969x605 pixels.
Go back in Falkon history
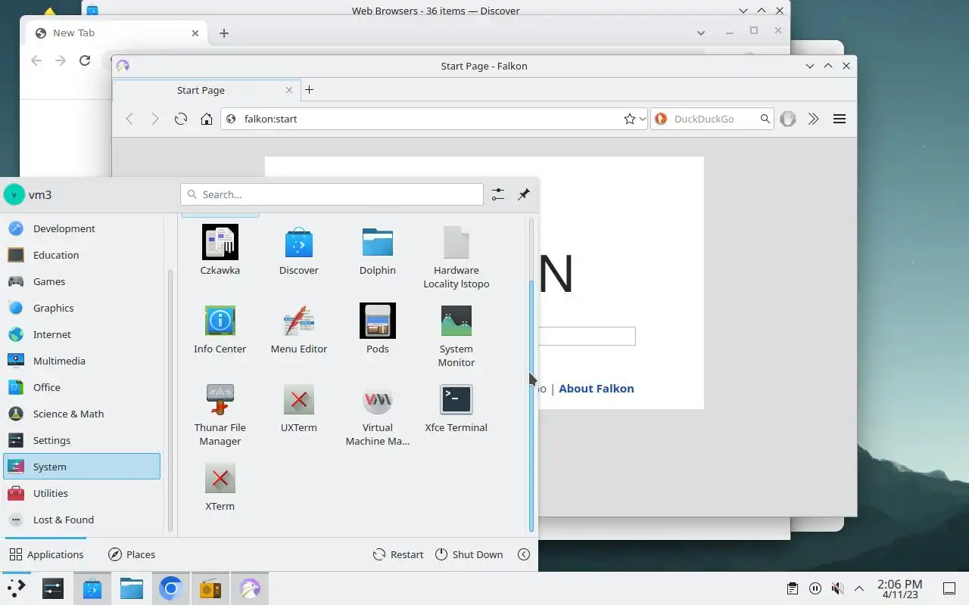(129, 119)
